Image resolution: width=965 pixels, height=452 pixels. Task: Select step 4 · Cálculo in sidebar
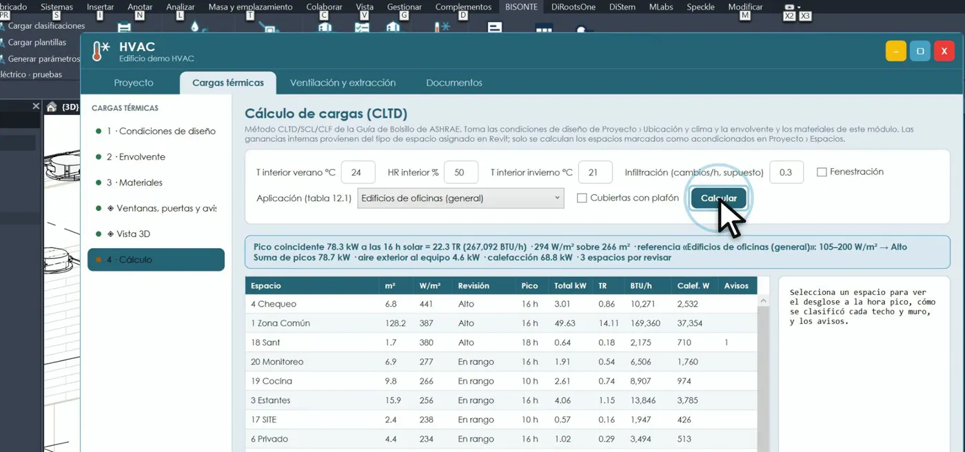coord(156,260)
